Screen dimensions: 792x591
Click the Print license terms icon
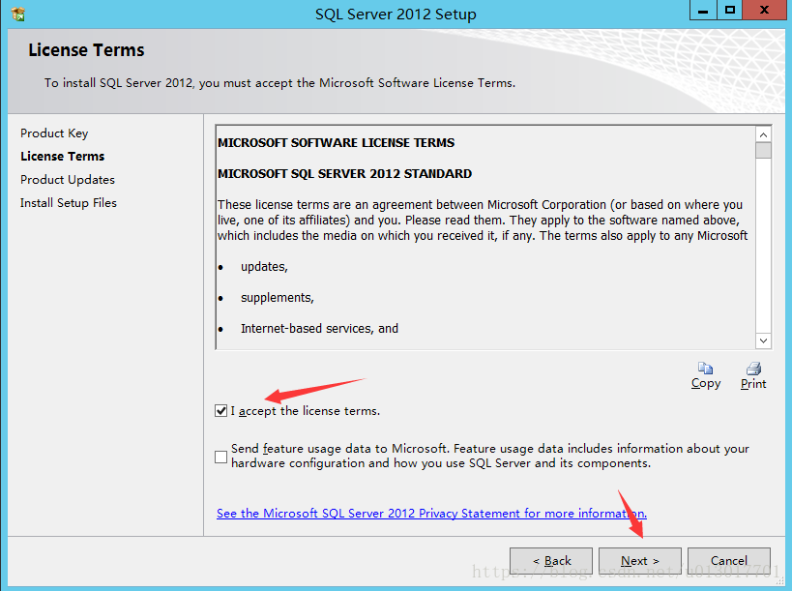point(753,369)
